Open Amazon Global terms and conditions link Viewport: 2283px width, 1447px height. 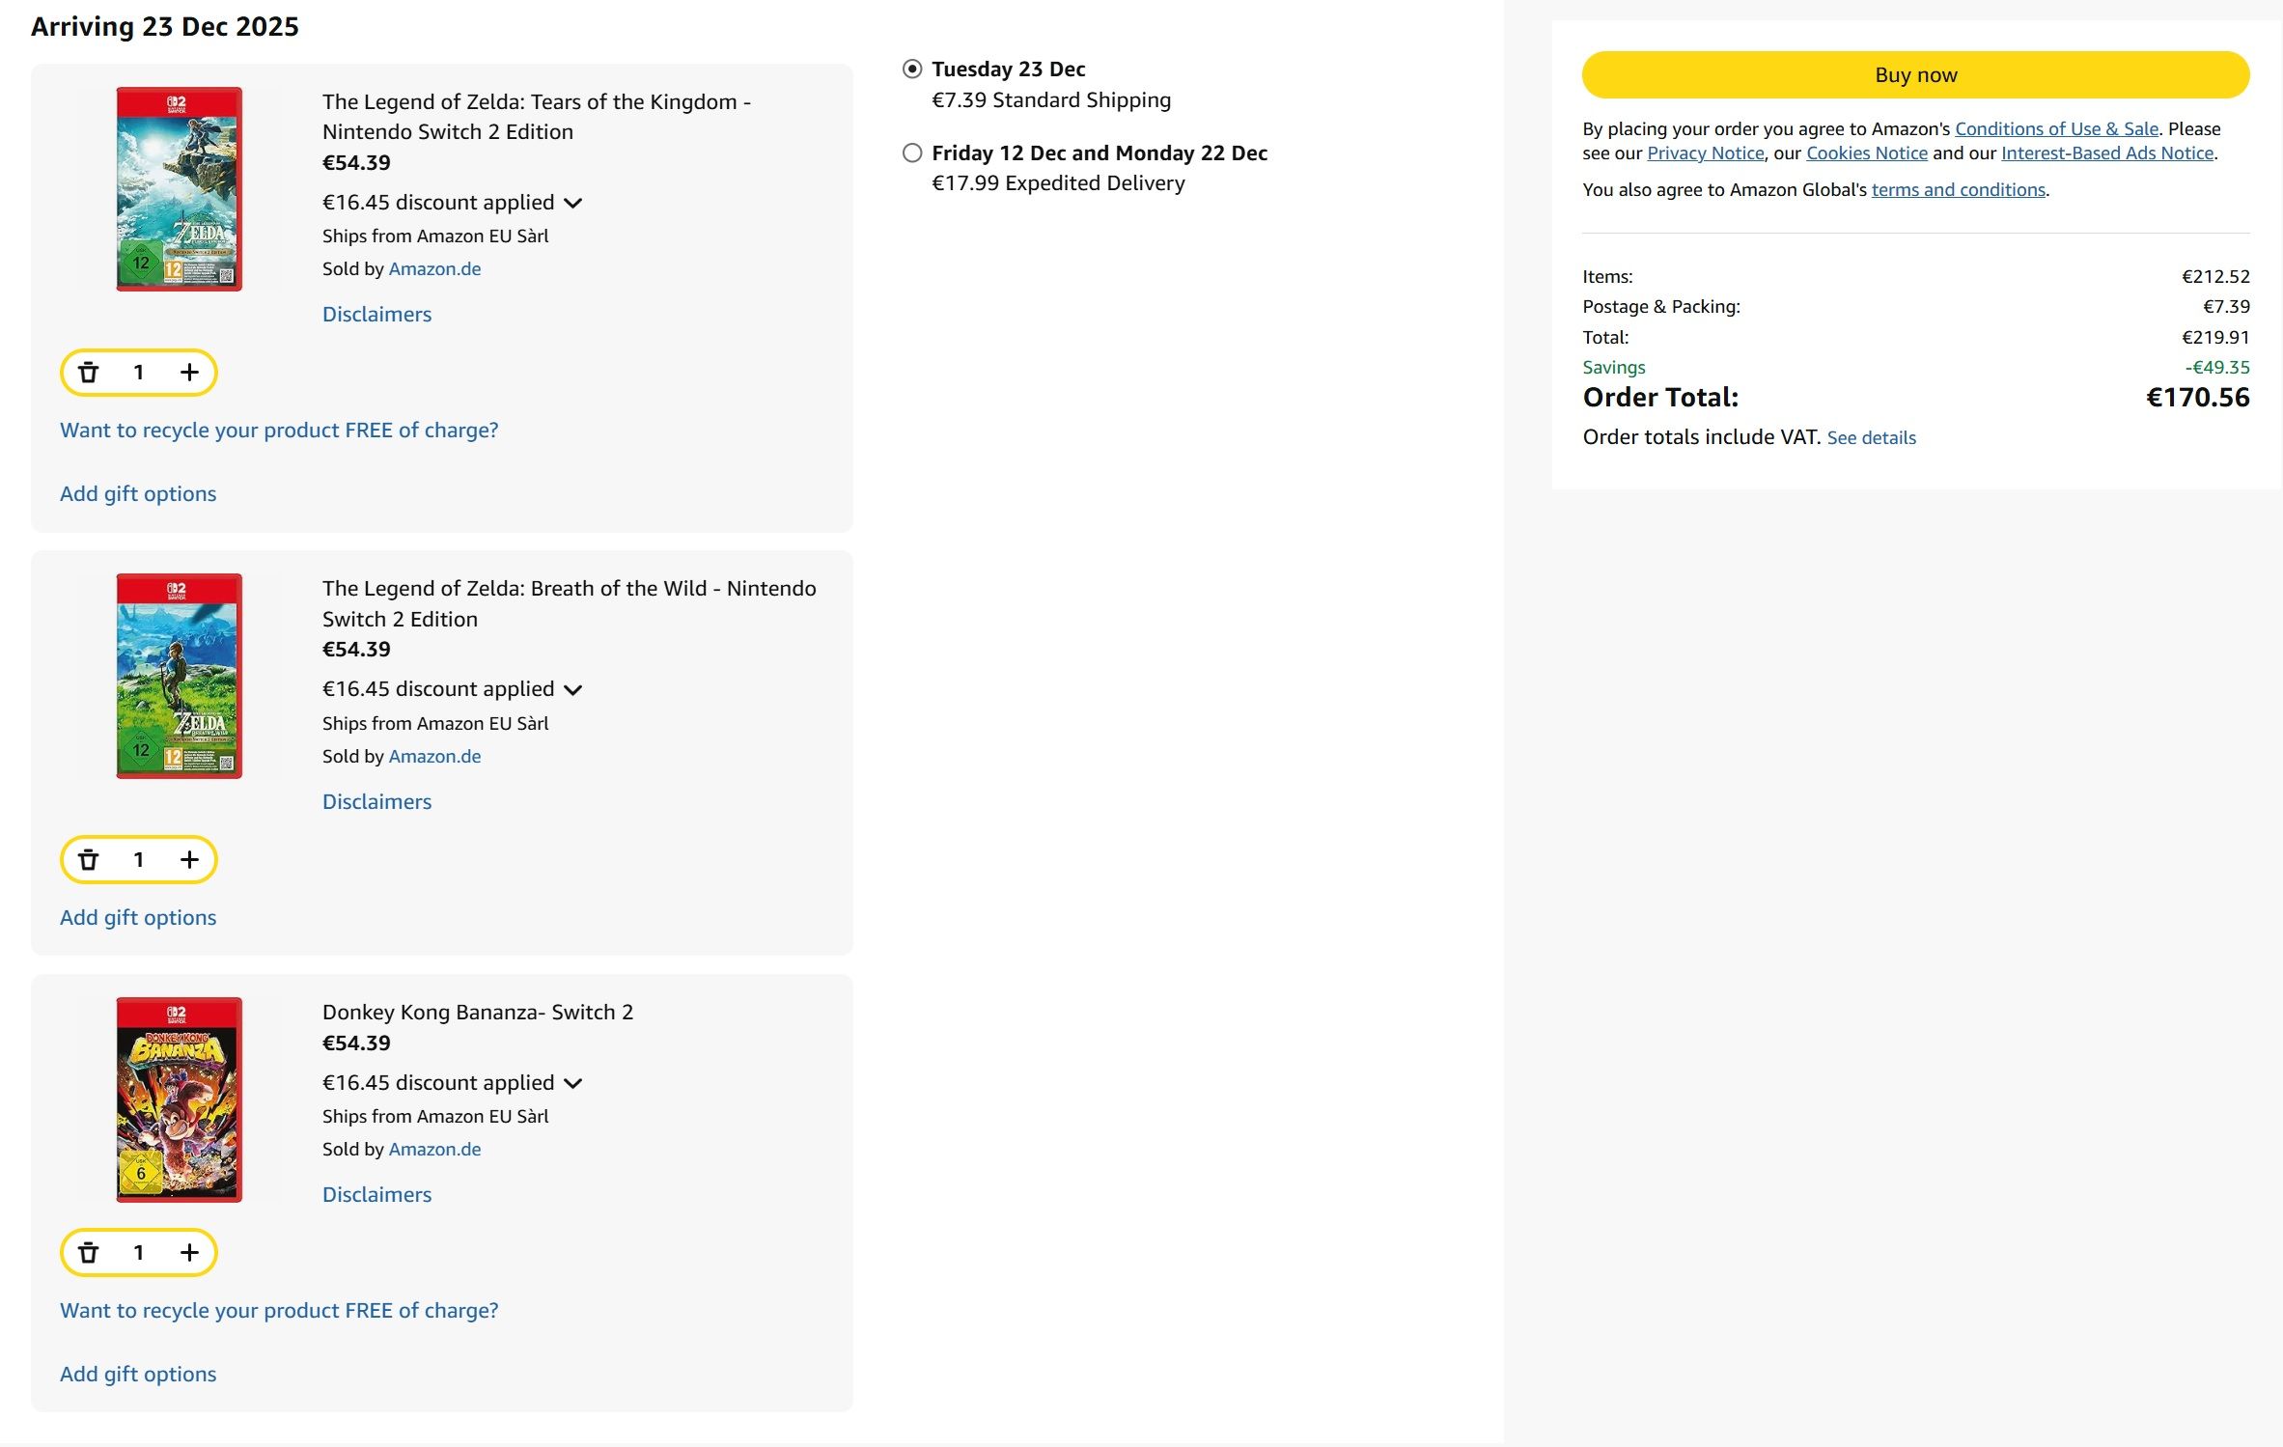coord(1958,189)
